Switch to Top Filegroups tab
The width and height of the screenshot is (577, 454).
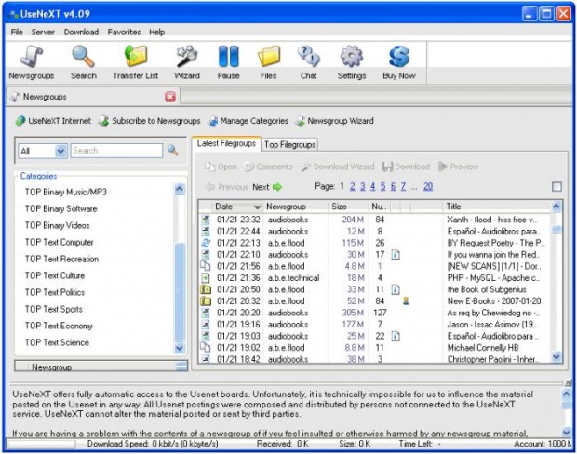click(x=289, y=145)
